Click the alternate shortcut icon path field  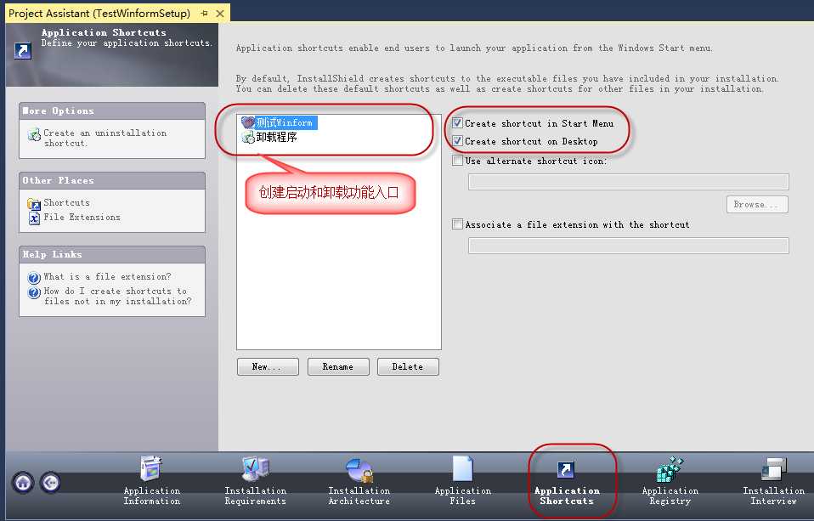(629, 182)
